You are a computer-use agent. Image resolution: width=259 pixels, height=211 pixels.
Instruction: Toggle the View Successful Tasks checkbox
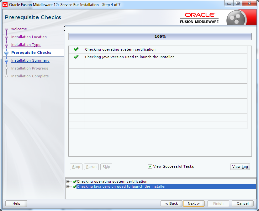150,166
